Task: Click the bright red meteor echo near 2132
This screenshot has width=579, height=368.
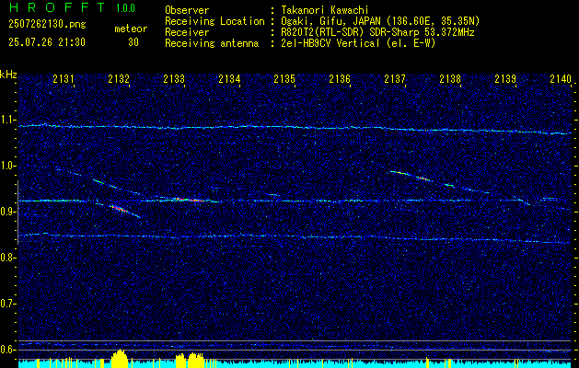Action: point(120,209)
